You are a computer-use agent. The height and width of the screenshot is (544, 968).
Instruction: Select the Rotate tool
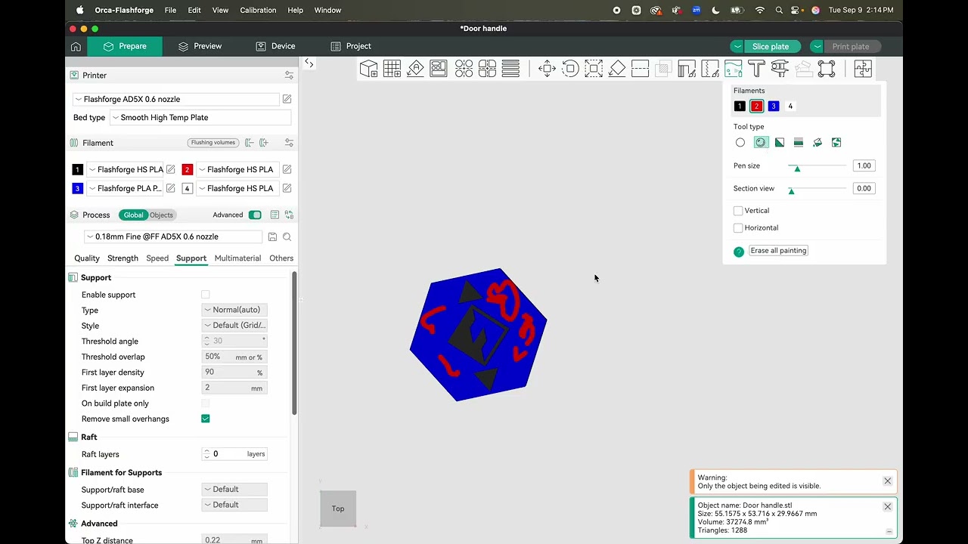coord(570,69)
